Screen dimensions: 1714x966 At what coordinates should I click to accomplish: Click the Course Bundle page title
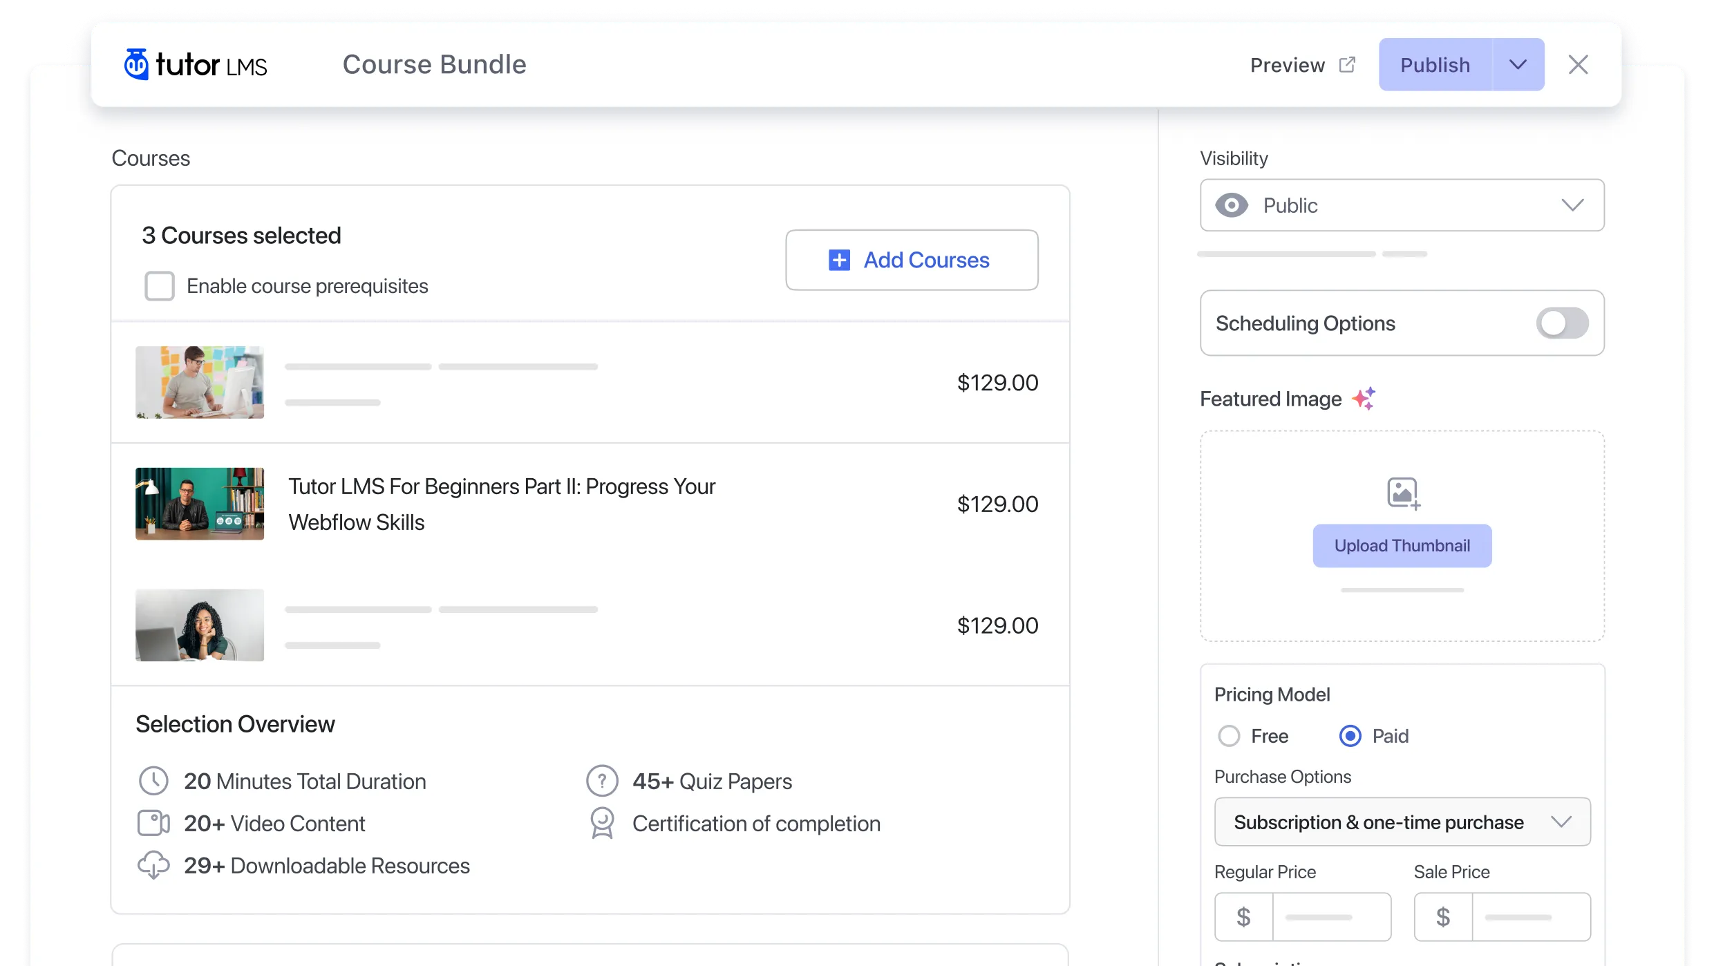click(x=435, y=64)
